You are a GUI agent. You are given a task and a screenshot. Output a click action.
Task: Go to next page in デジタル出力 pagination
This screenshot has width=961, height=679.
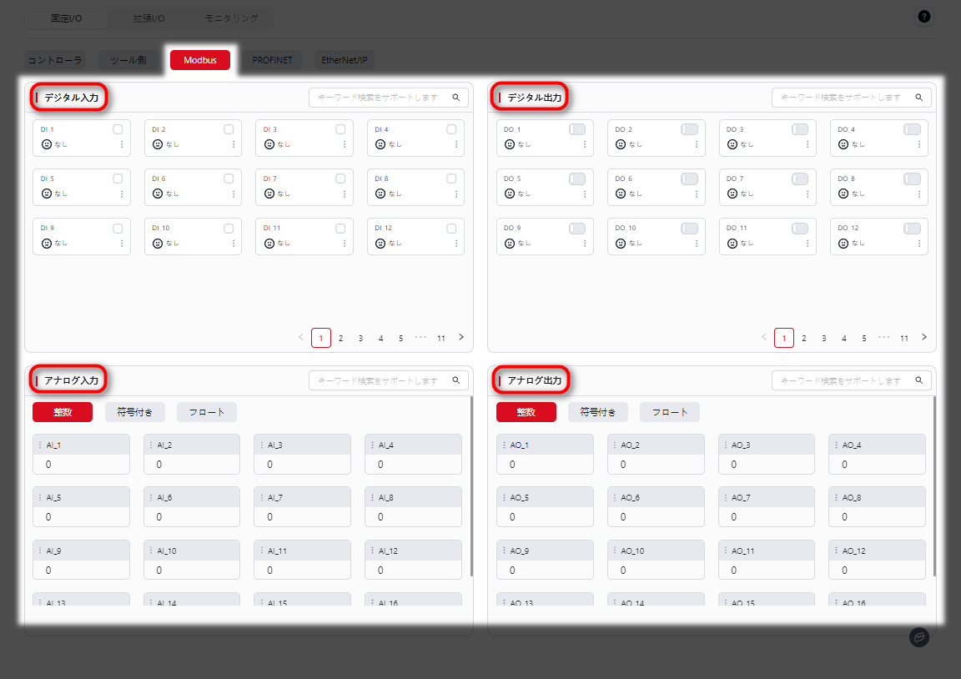coord(924,337)
